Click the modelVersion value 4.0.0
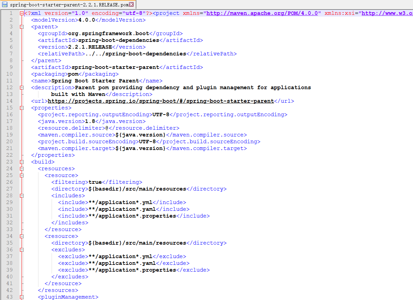Screen dimensions: 413x300 (87, 20)
